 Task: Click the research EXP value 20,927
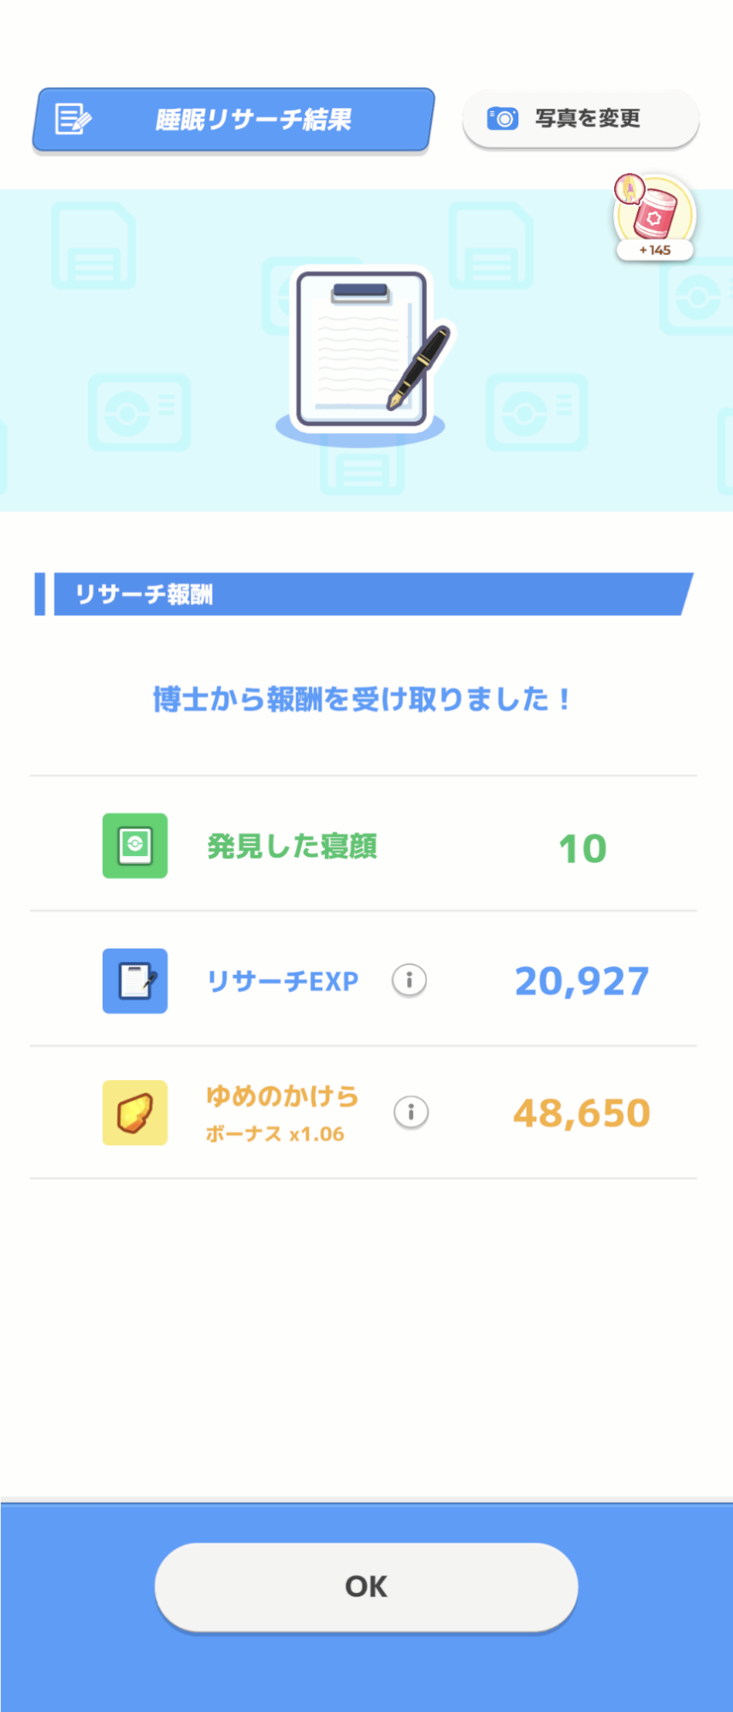point(582,981)
